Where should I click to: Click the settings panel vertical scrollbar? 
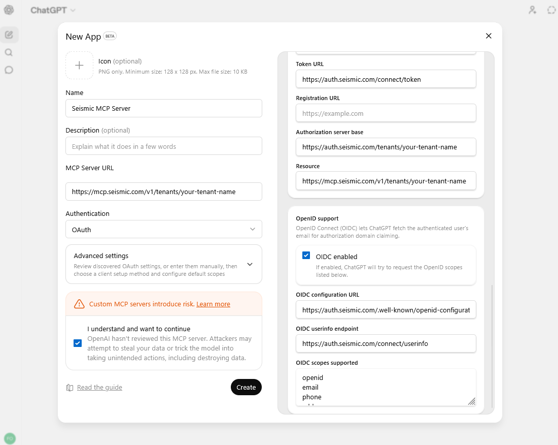(x=492, y=346)
